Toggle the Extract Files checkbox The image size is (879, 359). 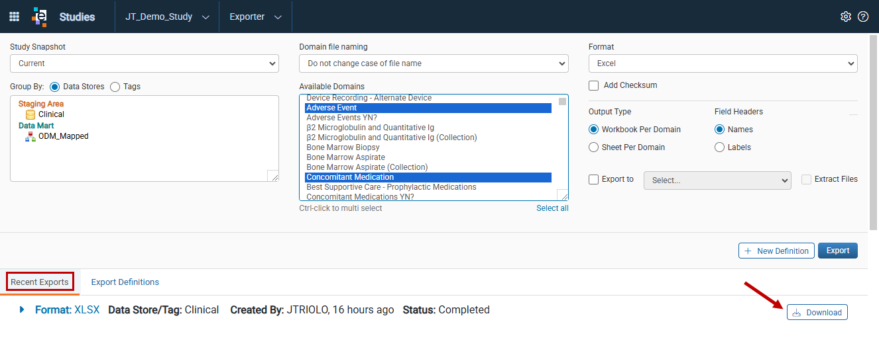coord(806,179)
